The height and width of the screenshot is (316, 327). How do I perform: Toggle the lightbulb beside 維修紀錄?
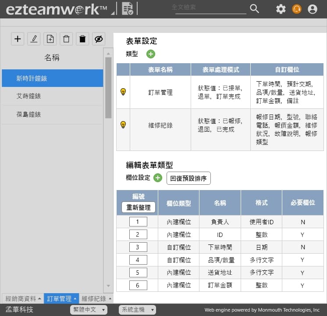coord(123,125)
